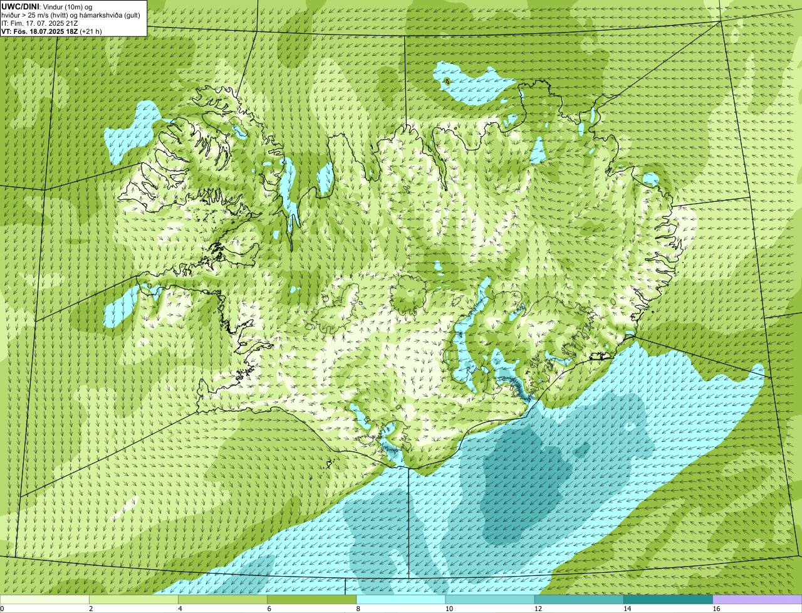Click the 'IT: Fim. 17. 07. 2025 21Z' line
802x613 pixels.
click(x=39, y=23)
